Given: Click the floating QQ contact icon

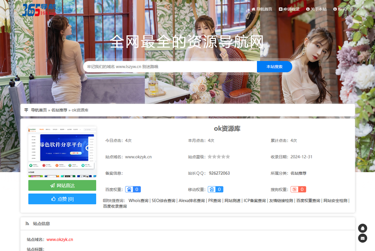Looking at the screenshot, I should 362,228.
